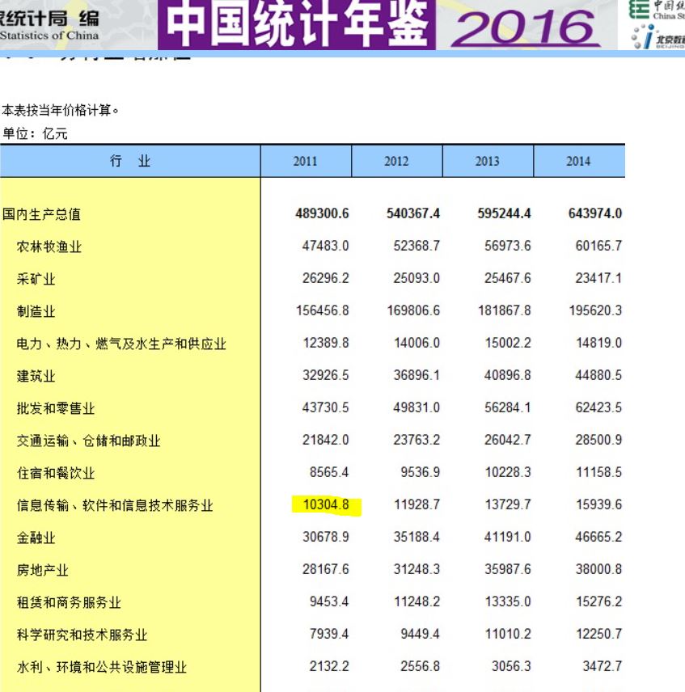The image size is (685, 692).
Task: Select the 信息传输、软件和信息技术服务业 row label
Action: coord(115,505)
